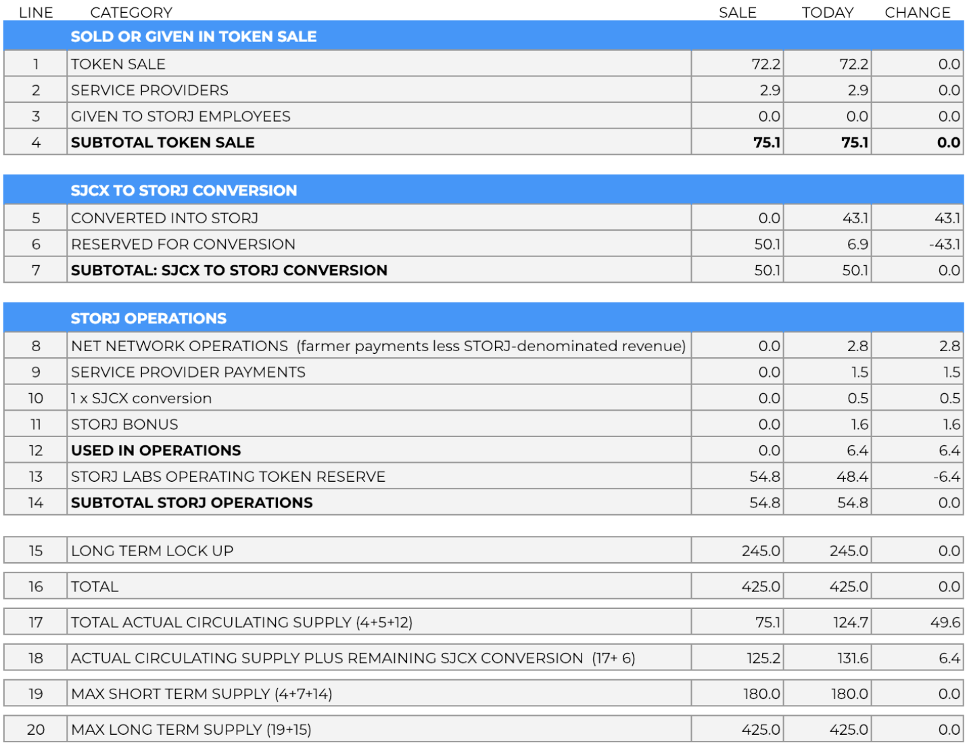
Task: Click the 'CONVERTED INTO STORJ' row label
Action: 164,219
